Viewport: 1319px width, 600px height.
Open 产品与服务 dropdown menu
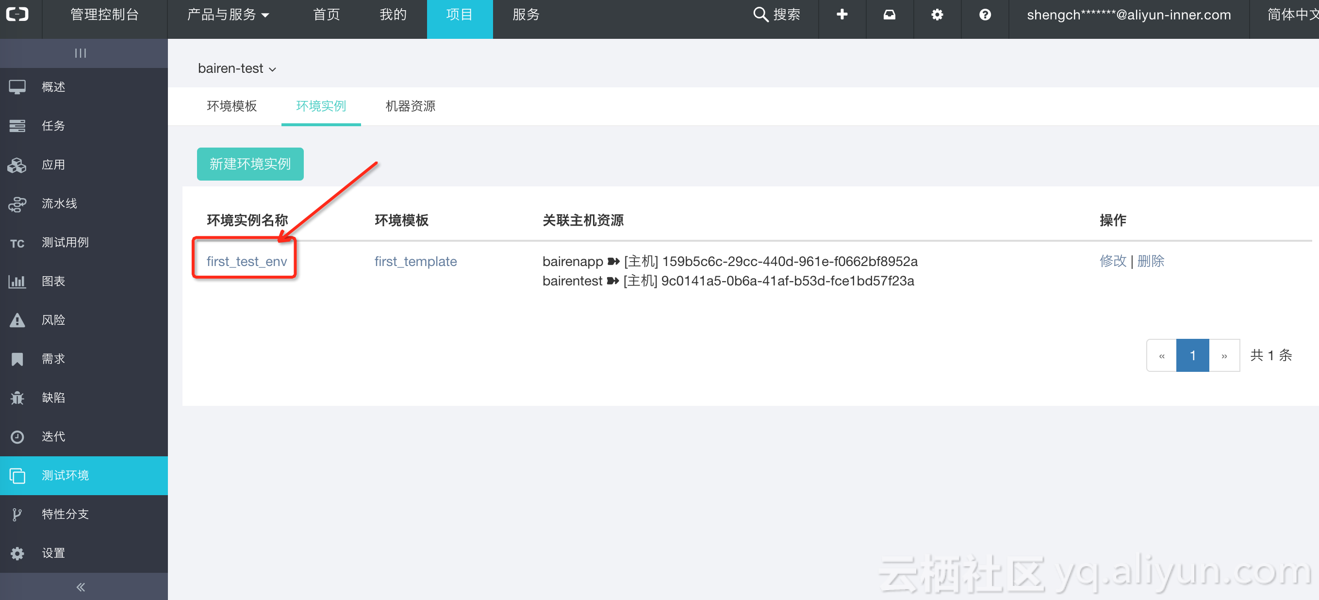click(228, 15)
